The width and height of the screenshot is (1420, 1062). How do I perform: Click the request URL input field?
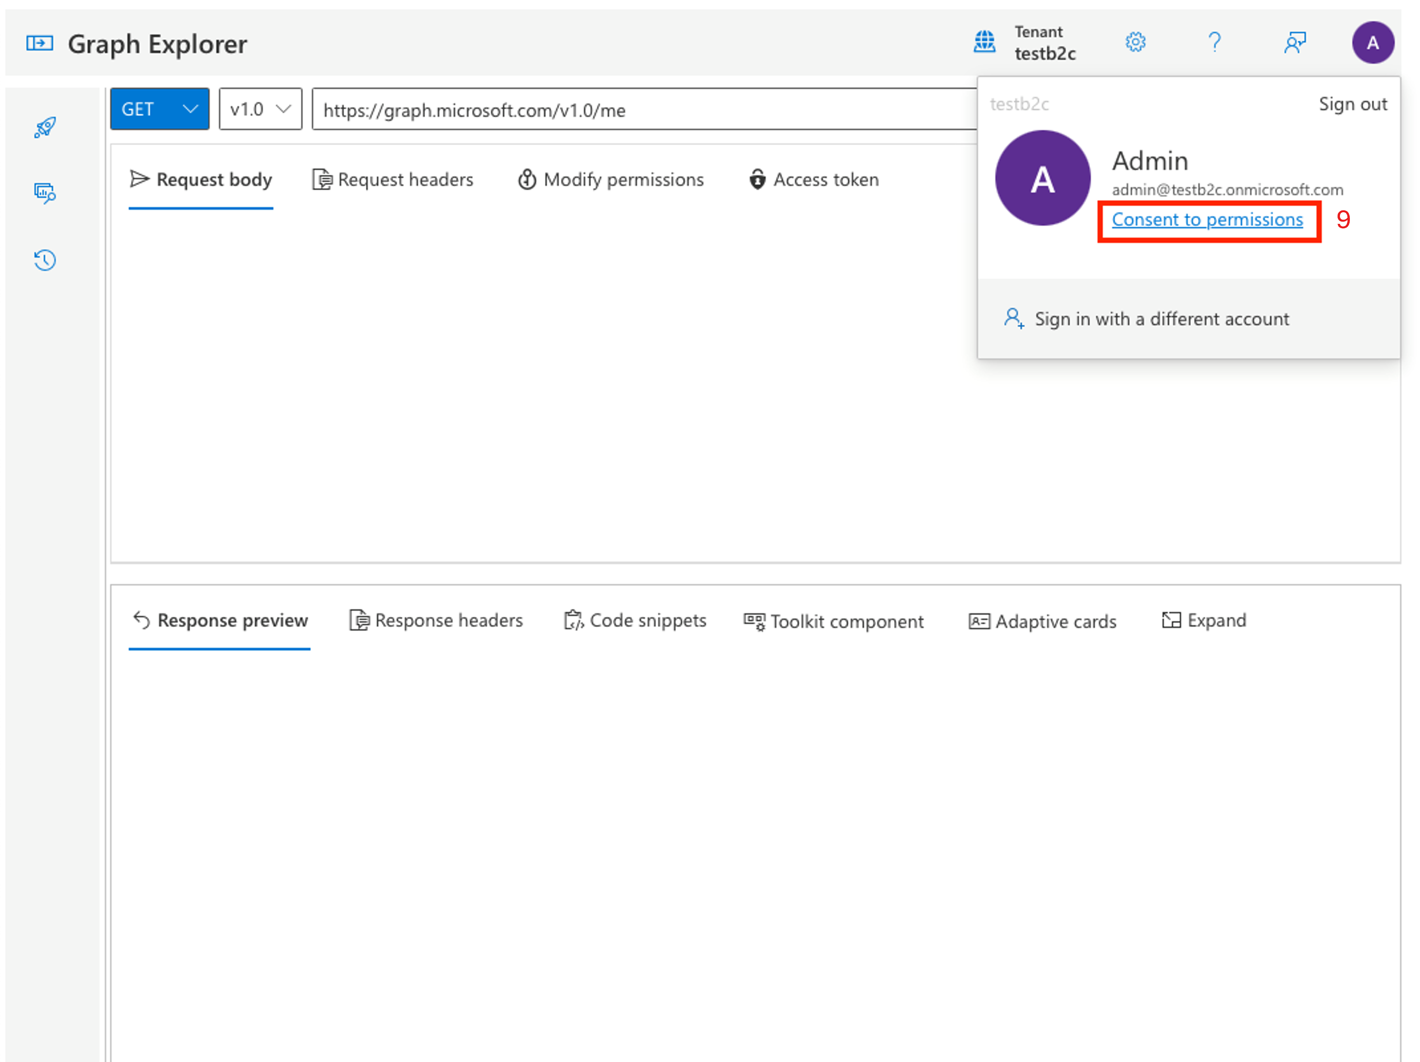[642, 110]
